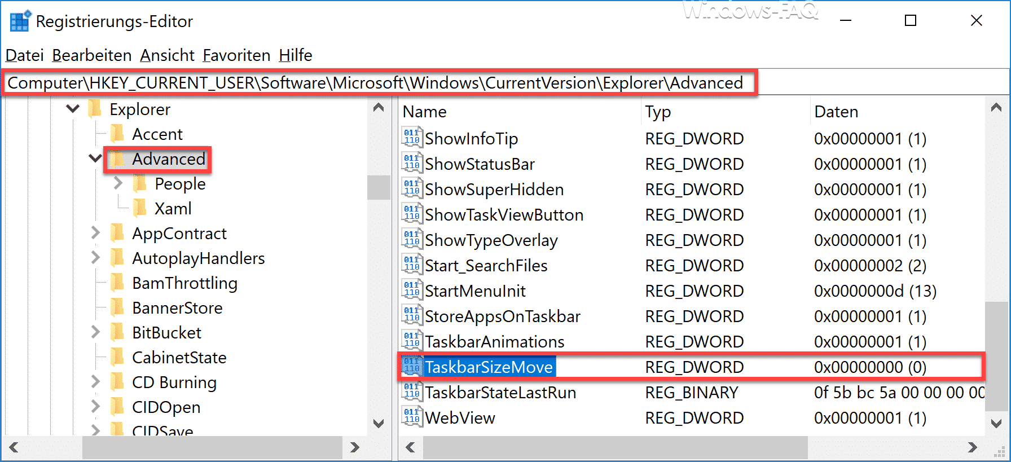Collapse the Advanced tree node

click(95, 158)
